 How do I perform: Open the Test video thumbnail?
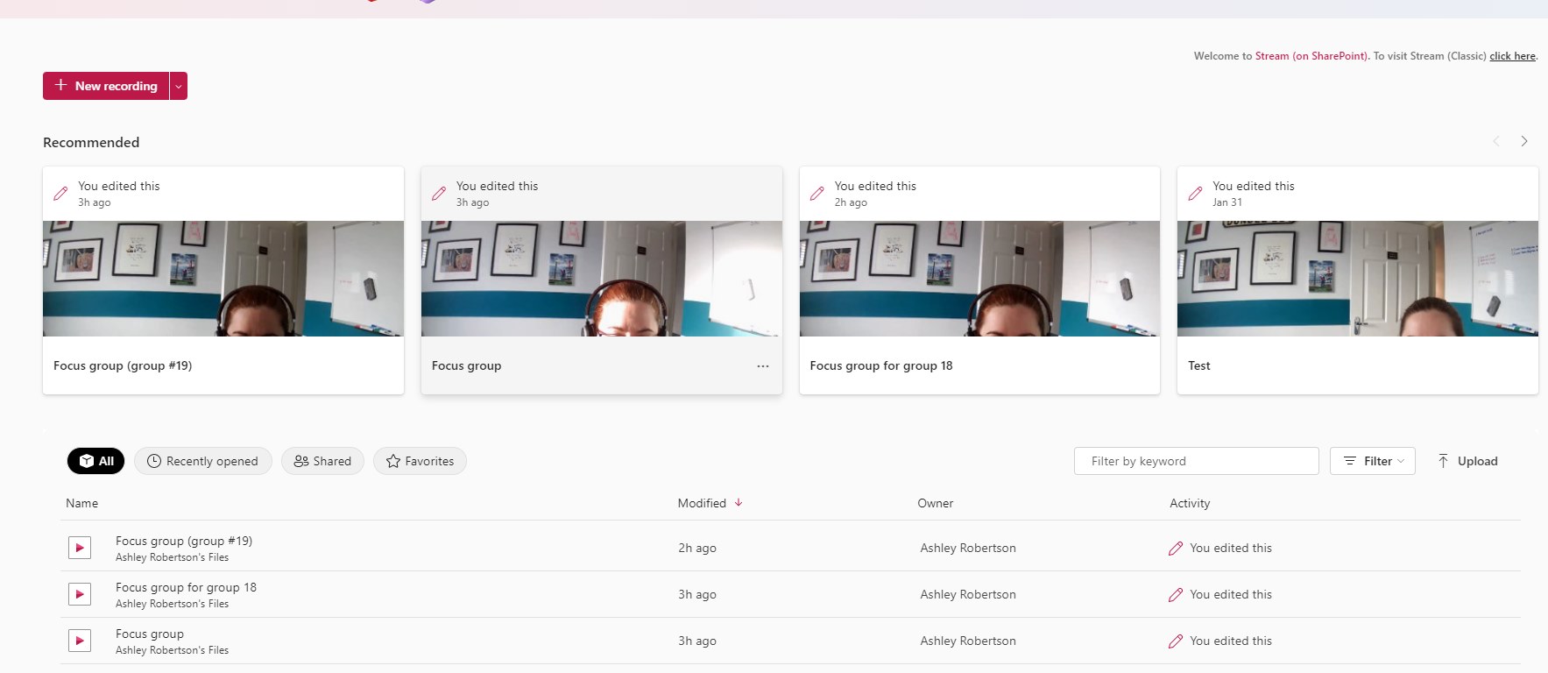[1357, 279]
